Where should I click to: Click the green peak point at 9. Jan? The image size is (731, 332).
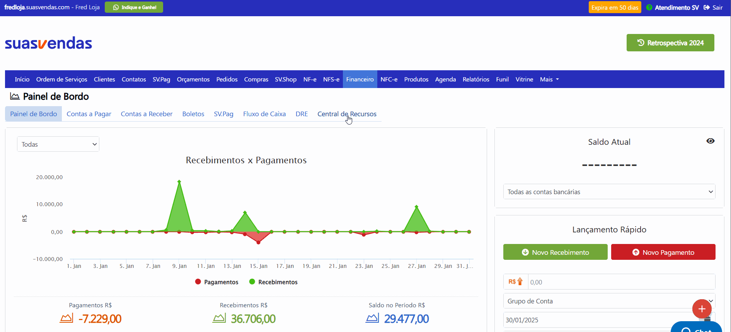(179, 181)
